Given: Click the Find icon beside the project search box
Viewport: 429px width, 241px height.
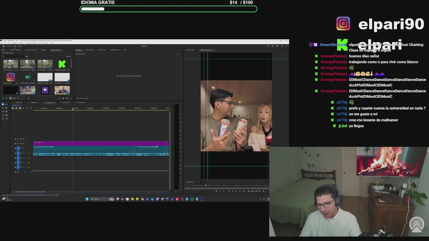Looking at the screenshot, I should 27,56.
